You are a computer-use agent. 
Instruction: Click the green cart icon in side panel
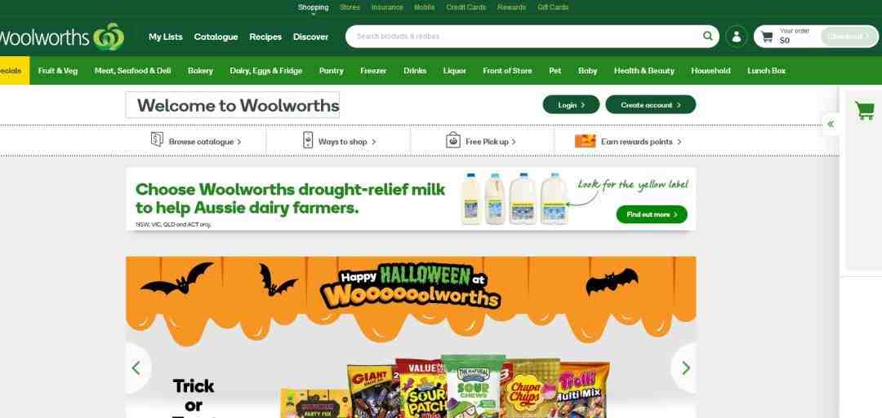[865, 110]
